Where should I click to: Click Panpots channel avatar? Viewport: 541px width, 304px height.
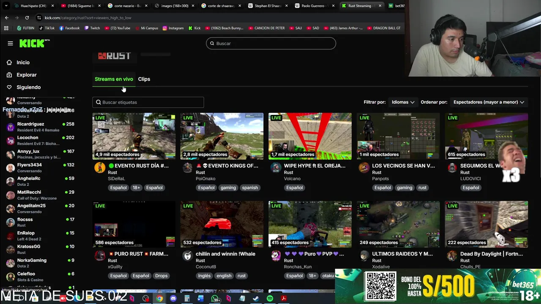[364, 168]
